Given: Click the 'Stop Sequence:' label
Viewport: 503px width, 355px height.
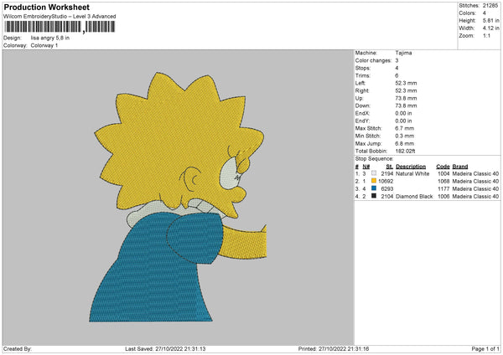Looking at the screenshot, I should (x=374, y=158).
